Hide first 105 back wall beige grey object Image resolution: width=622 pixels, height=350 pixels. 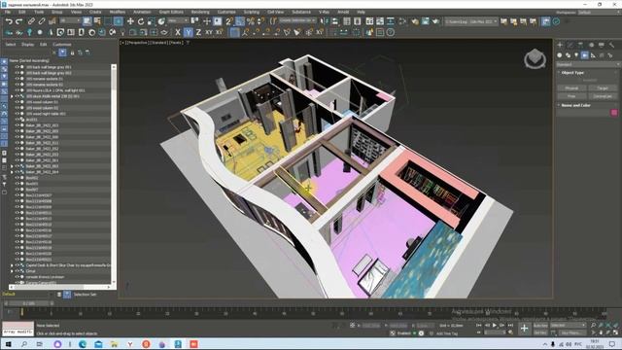(17, 67)
